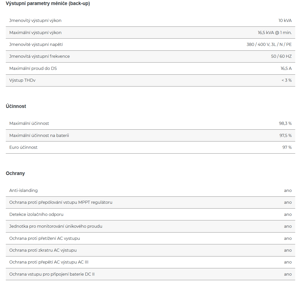The height and width of the screenshot is (290, 301).
Task: Click the "Výstup THDv" row label
Action: (x=22, y=80)
